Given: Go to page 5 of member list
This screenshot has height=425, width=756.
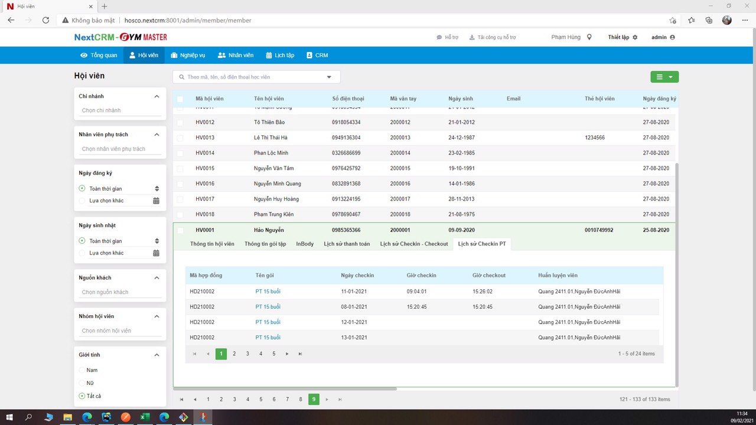Looking at the screenshot, I should pos(261,400).
